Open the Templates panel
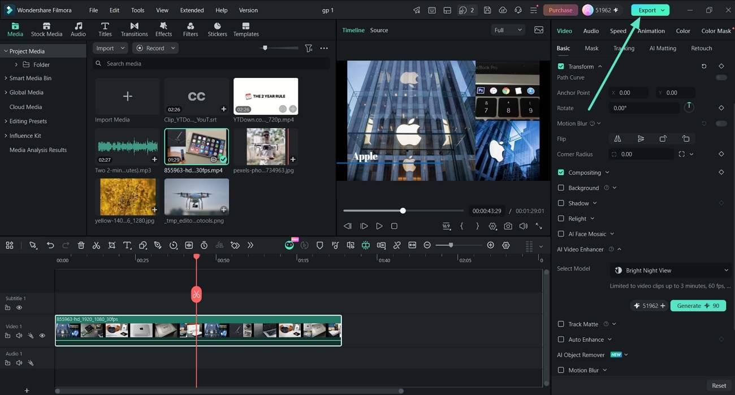The image size is (735, 395). click(x=246, y=29)
